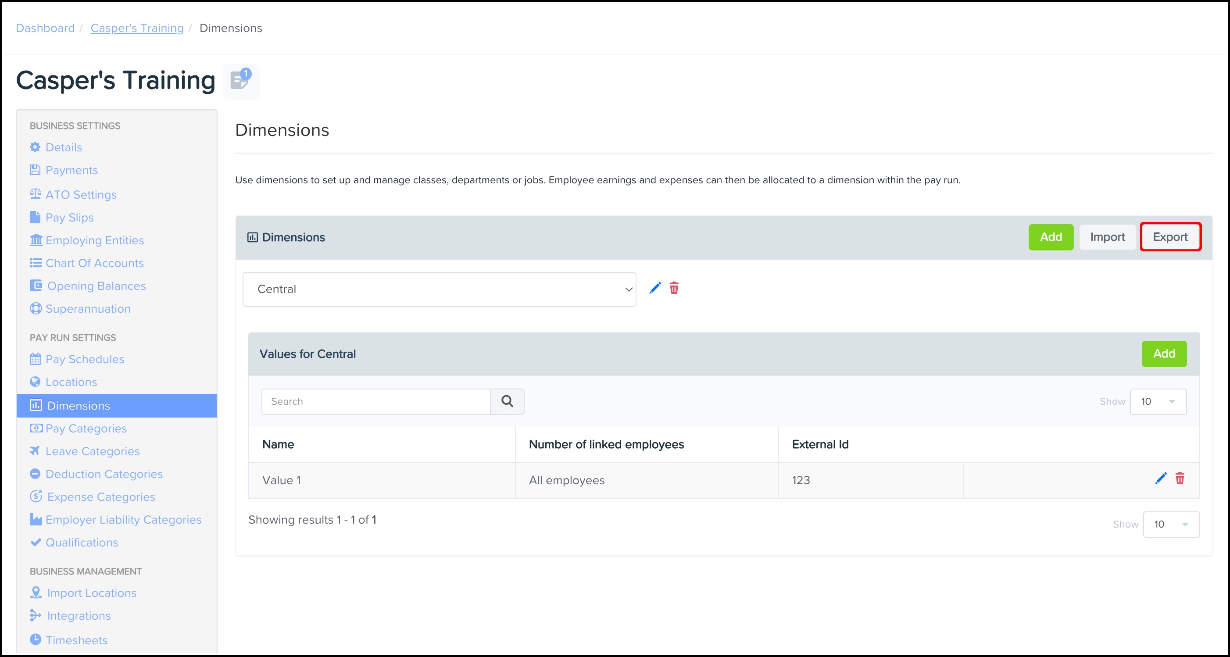Screen dimensions: 1230x657
Task: Select Leave Categories menu item
Action: [x=92, y=451]
